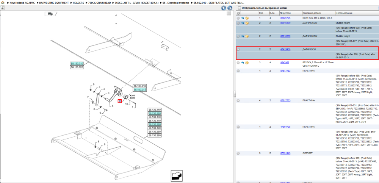Open diagram reference 58.130.280

click(x=155, y=135)
